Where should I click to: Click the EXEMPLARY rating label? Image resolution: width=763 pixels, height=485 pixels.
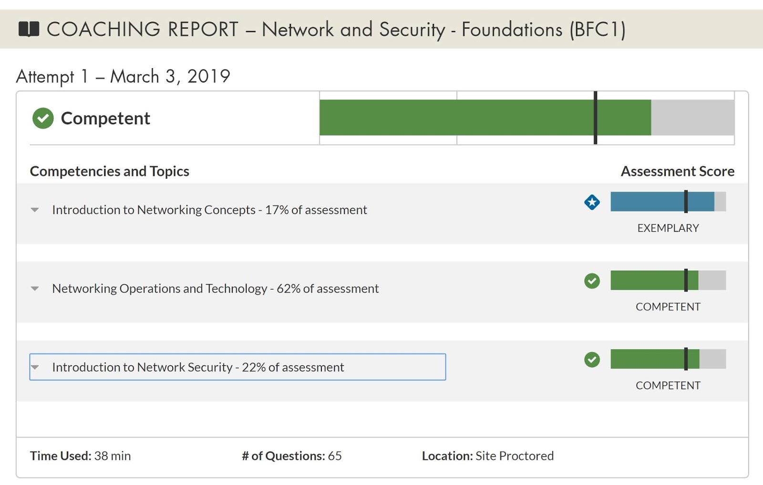[x=668, y=228]
